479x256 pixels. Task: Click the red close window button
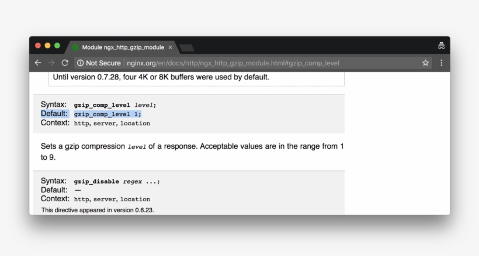(x=38, y=45)
